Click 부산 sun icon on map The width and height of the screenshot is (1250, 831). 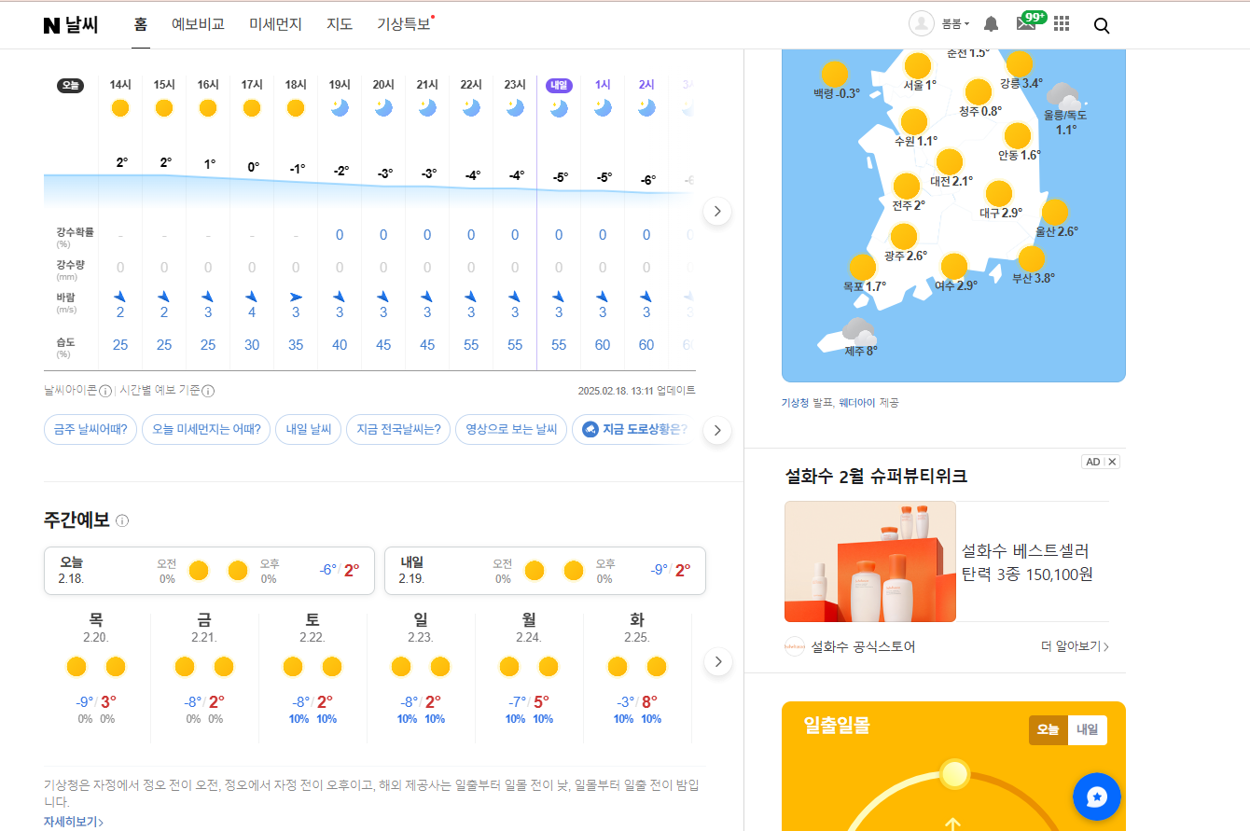click(1032, 258)
